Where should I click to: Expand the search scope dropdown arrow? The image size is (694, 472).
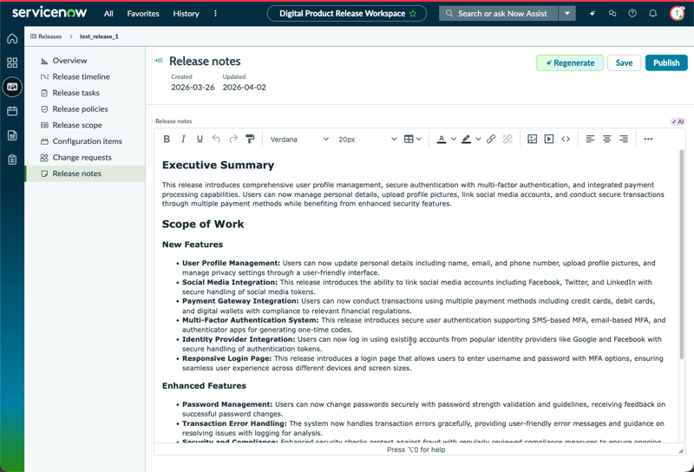click(567, 14)
